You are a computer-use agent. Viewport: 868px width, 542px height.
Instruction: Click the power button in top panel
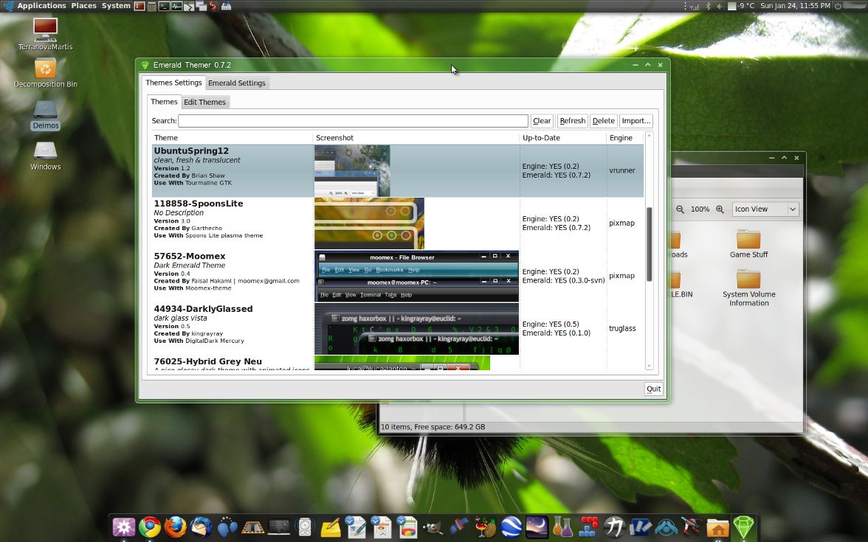tap(838, 6)
